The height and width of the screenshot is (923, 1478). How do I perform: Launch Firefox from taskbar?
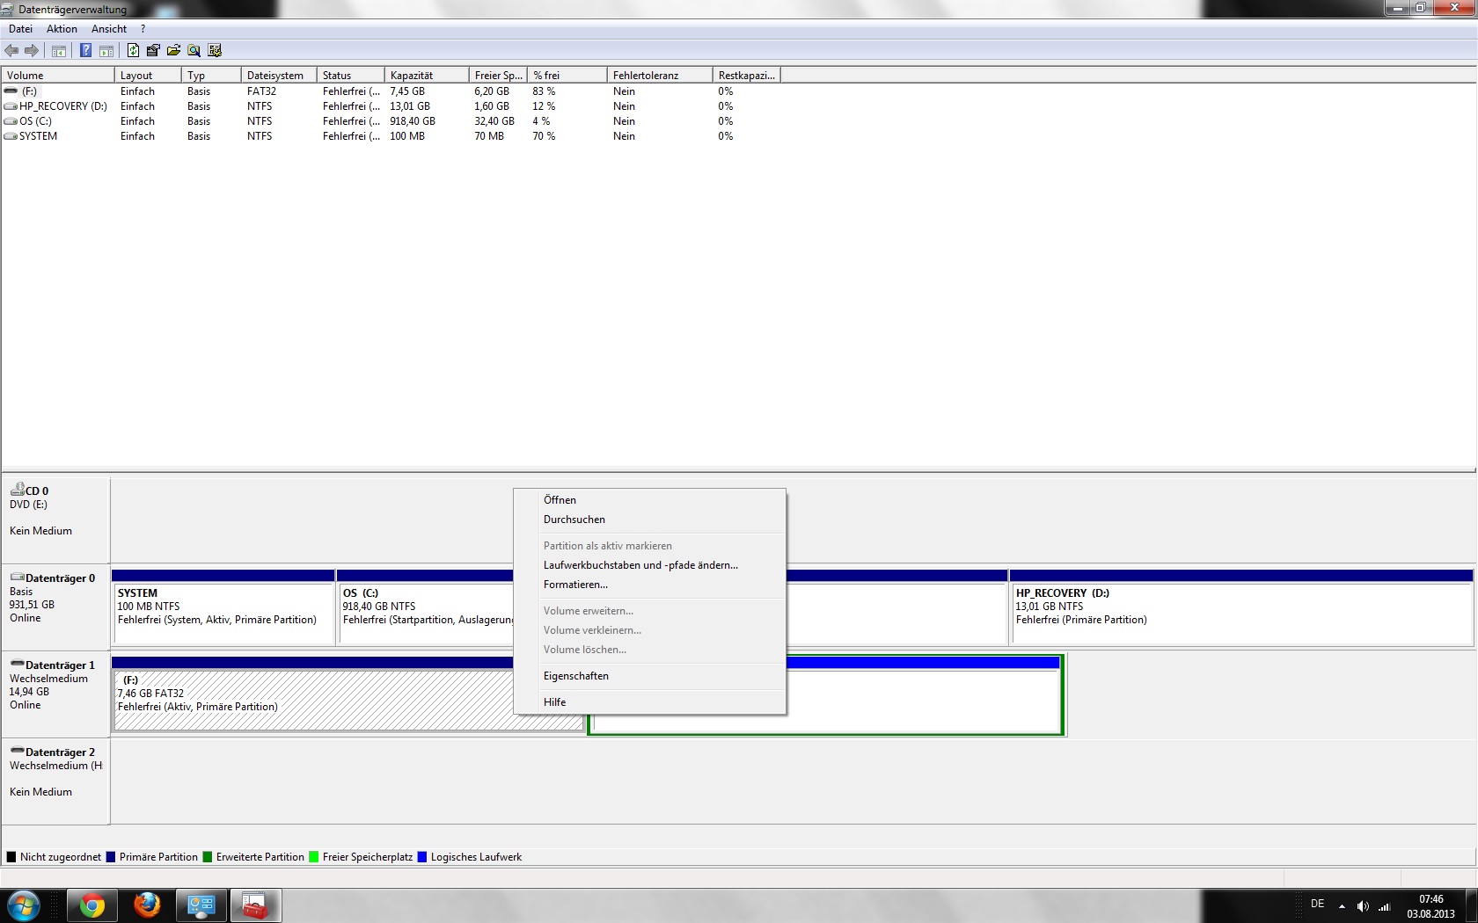click(x=147, y=905)
